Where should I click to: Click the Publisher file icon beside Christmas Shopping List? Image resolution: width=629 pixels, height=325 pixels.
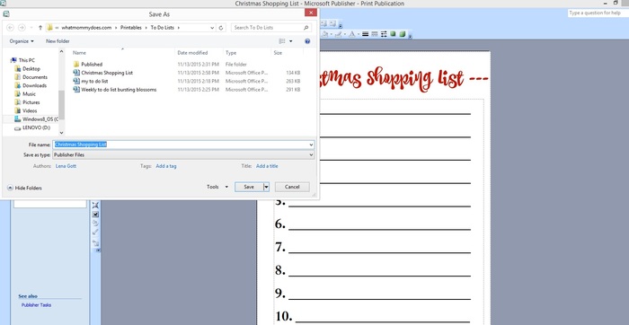point(76,73)
